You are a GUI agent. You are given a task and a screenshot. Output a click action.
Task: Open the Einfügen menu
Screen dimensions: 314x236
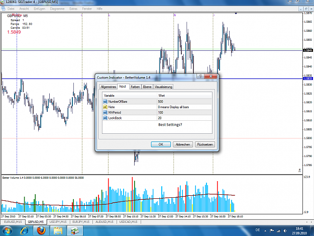click(39, 9)
